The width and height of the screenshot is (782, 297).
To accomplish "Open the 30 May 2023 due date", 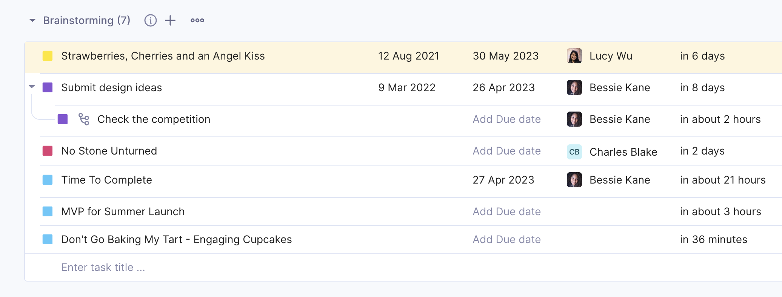I will pyautogui.click(x=505, y=56).
